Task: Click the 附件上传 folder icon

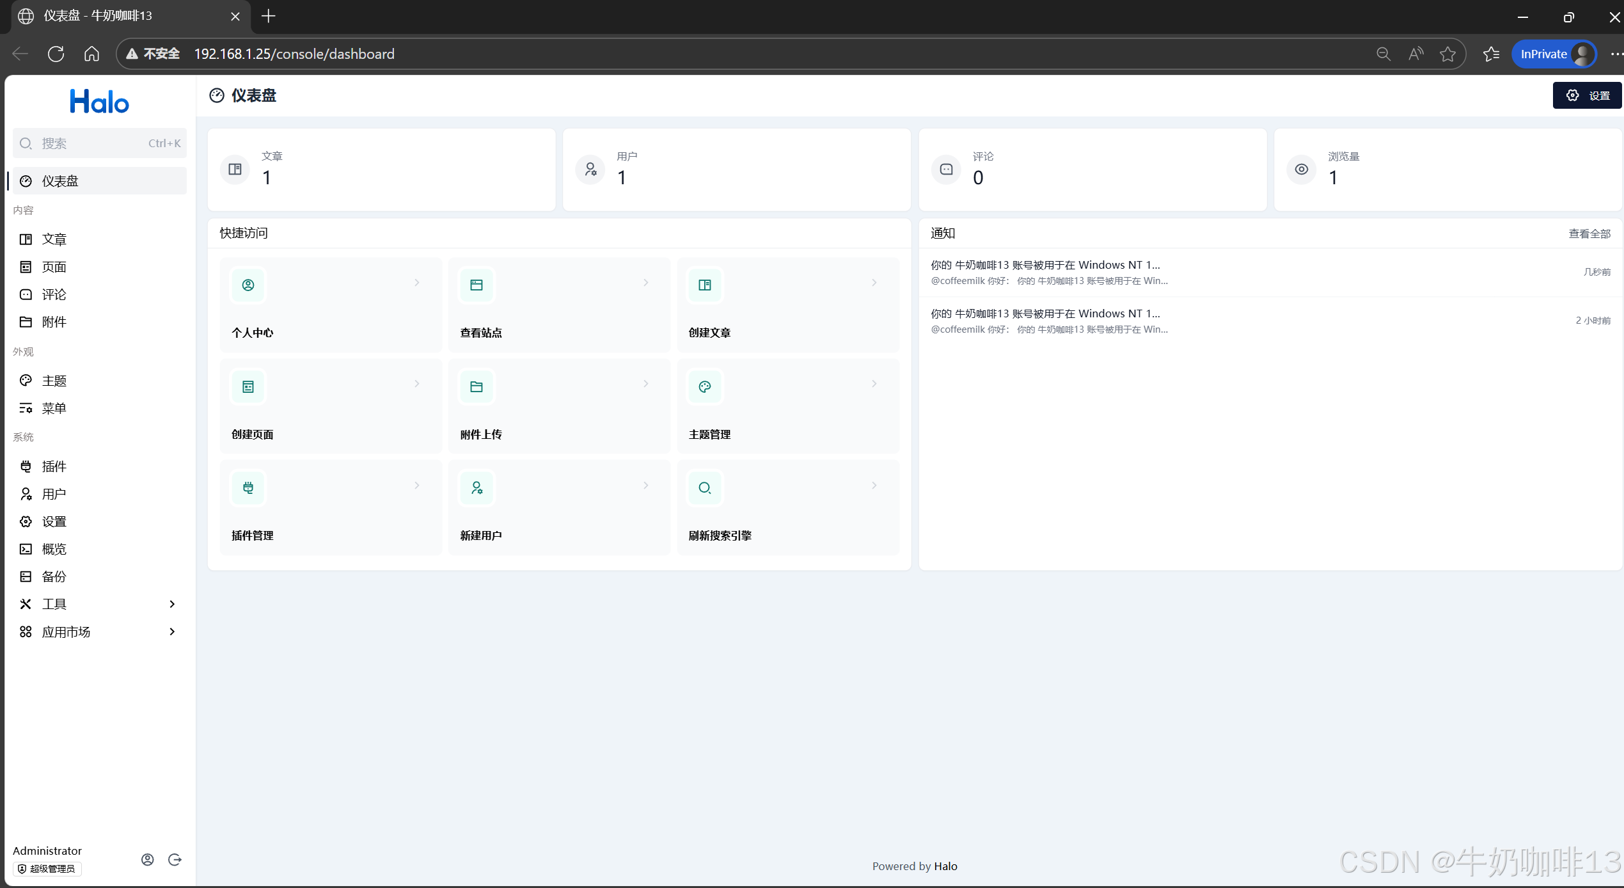Action: pyautogui.click(x=477, y=387)
